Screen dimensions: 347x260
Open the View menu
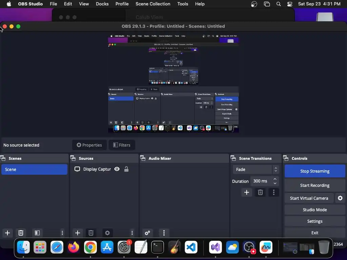pyautogui.click(x=84, y=4)
